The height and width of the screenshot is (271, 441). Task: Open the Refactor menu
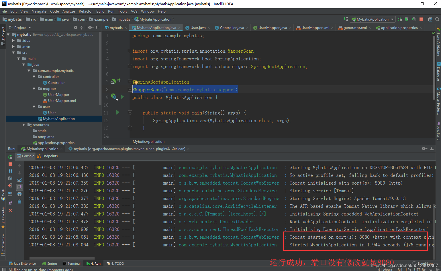tap(86, 11)
